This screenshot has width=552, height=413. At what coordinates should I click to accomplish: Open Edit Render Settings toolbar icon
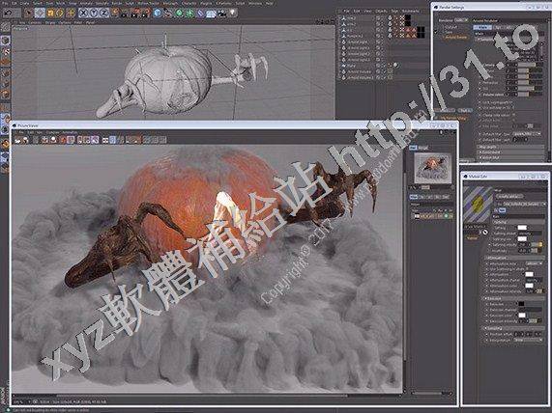(145, 14)
